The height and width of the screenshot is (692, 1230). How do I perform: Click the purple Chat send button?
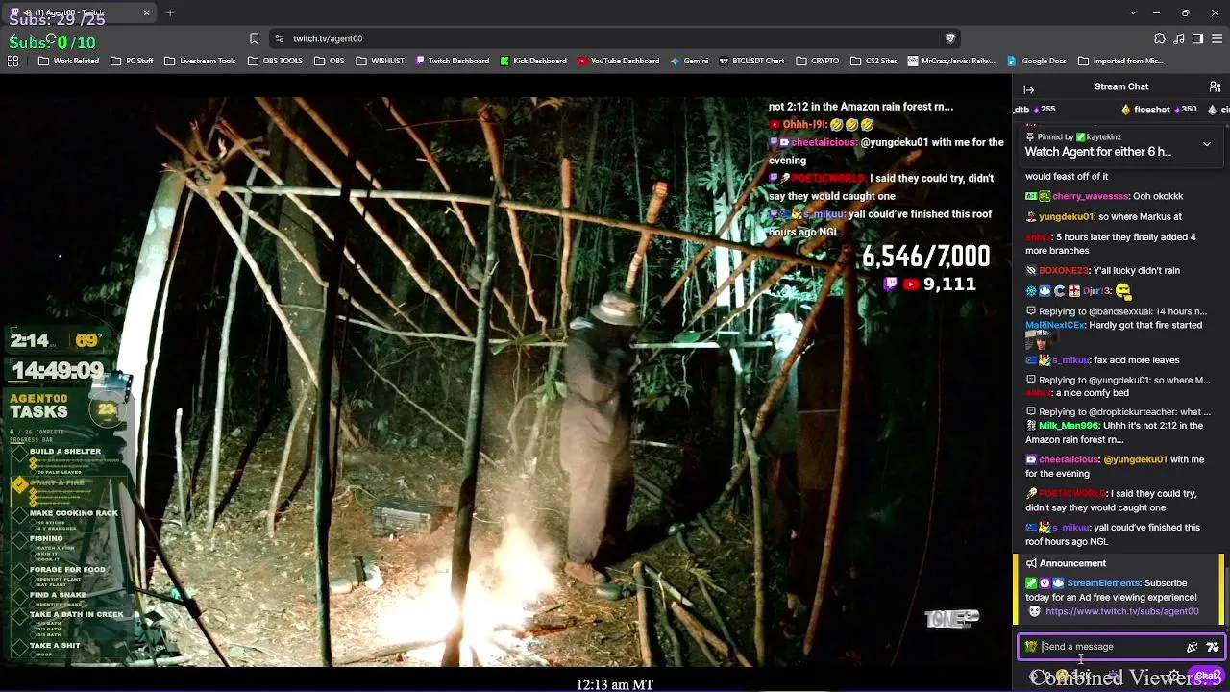click(x=1208, y=676)
